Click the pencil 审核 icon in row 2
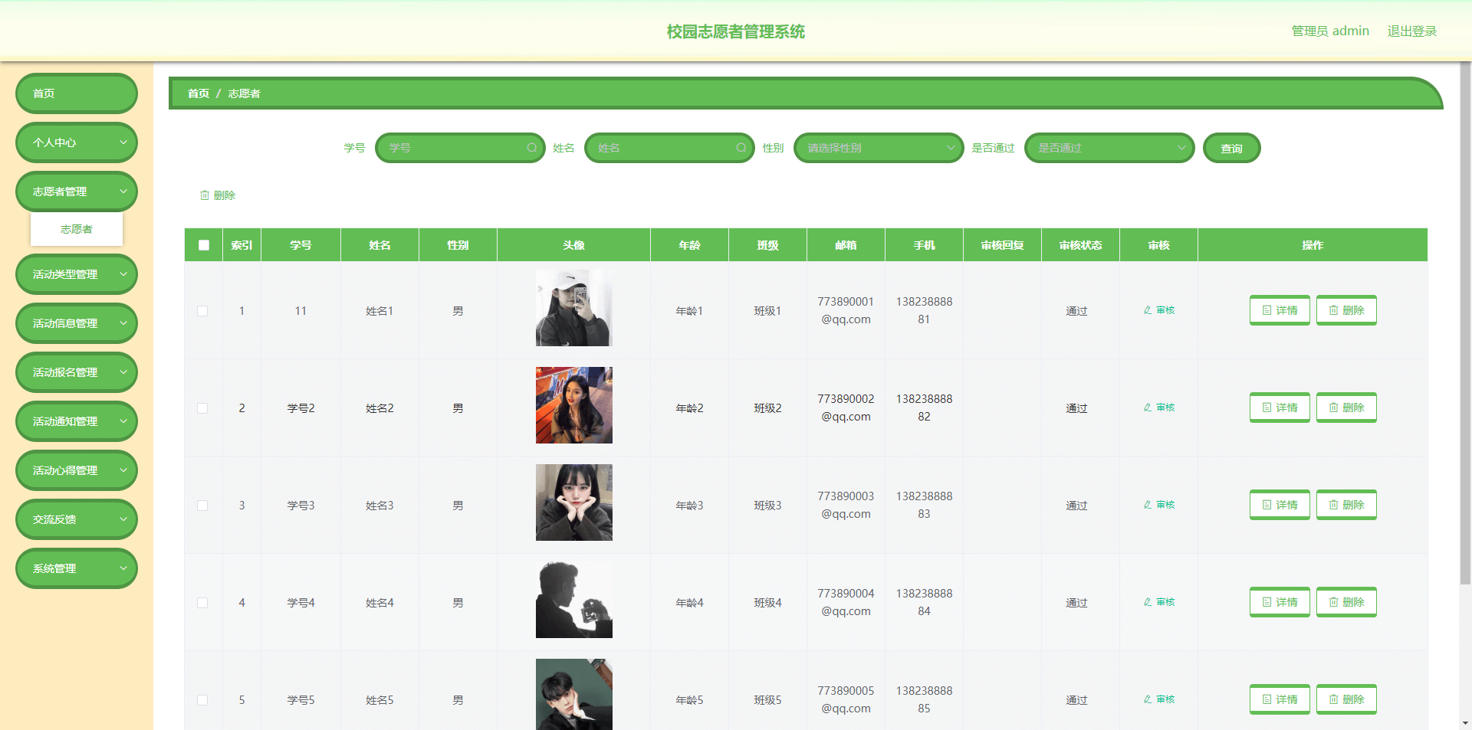Screen dimensions: 1472x730 (1148, 408)
